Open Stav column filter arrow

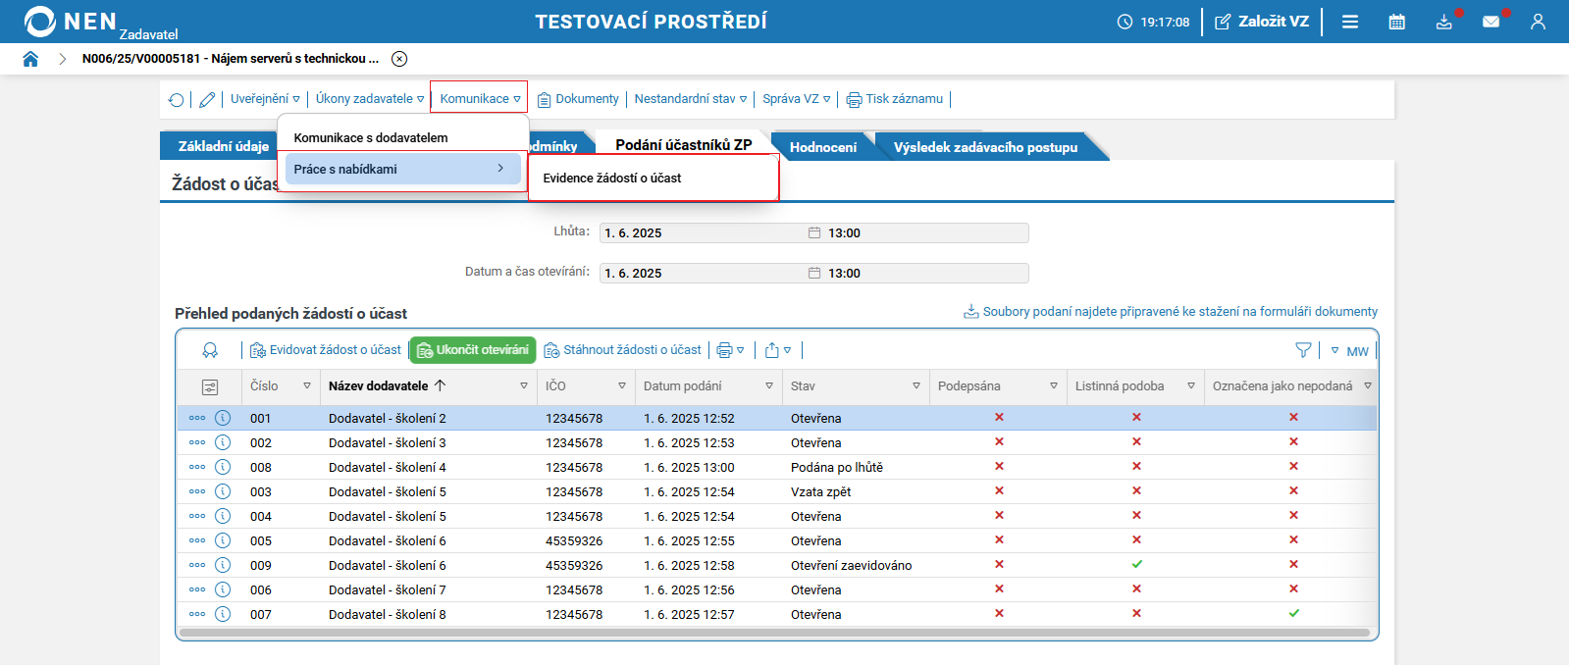916,386
